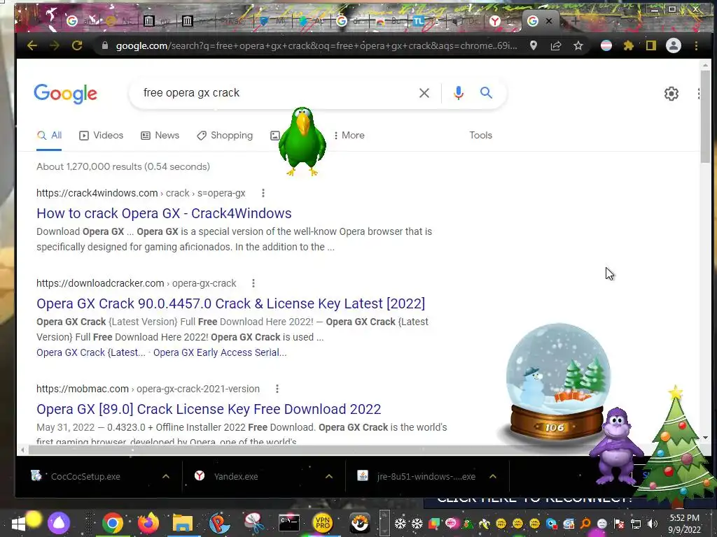Open the Windows Start menu
The height and width of the screenshot is (537, 717).
click(x=18, y=524)
